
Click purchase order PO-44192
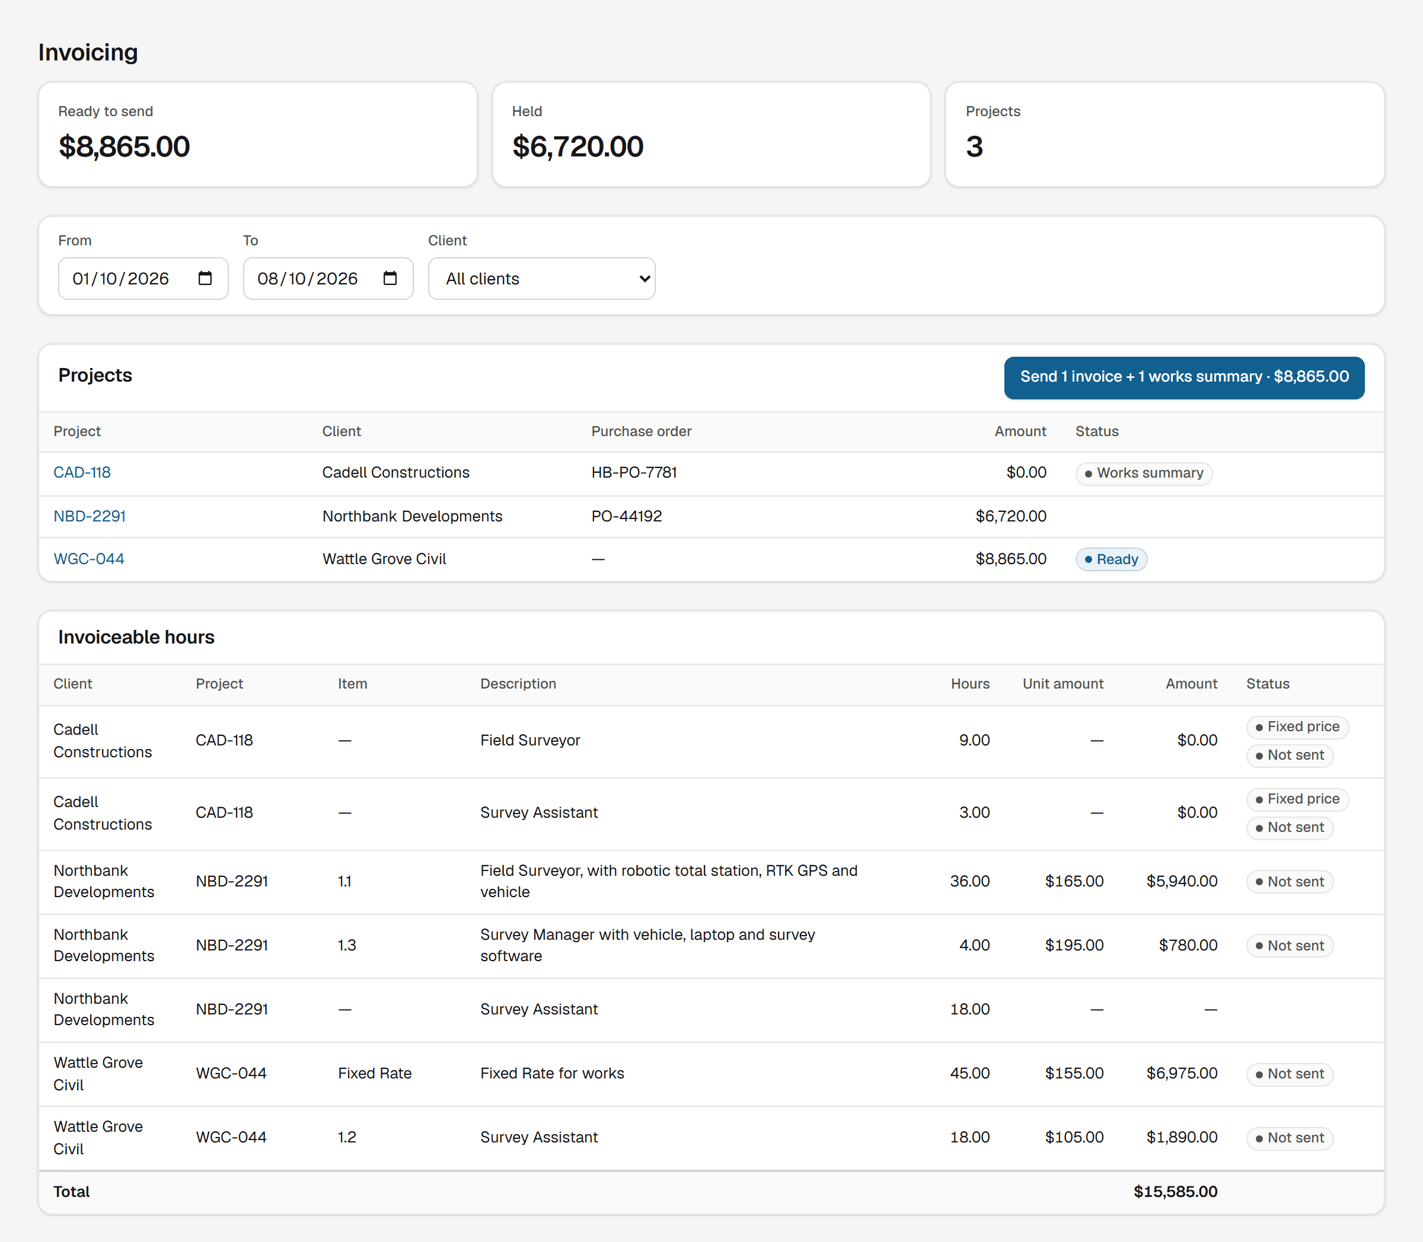pos(626,516)
